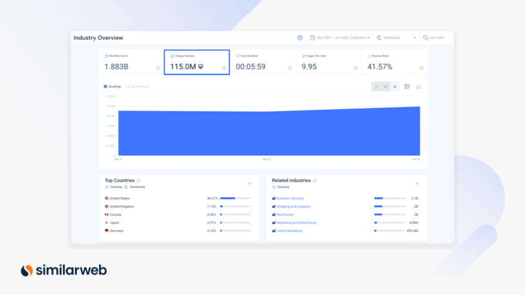Viewport: 525px width, 295px height.
Task: Click the United States traffic share bar
Action: [x=235, y=198]
